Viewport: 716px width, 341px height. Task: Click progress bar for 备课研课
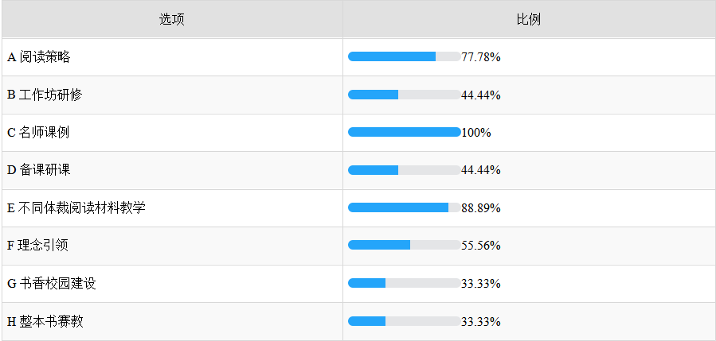click(404, 170)
